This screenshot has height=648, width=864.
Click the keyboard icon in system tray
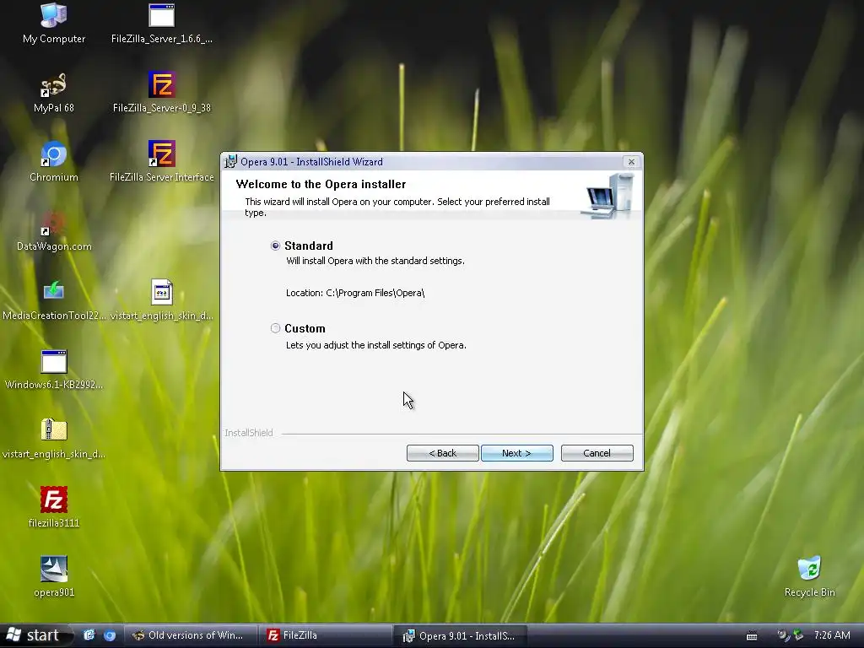tap(752, 636)
